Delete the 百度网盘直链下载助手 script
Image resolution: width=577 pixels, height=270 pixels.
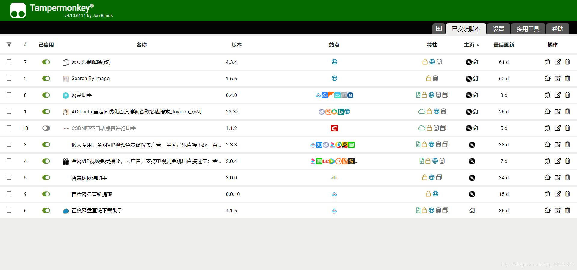point(567,210)
